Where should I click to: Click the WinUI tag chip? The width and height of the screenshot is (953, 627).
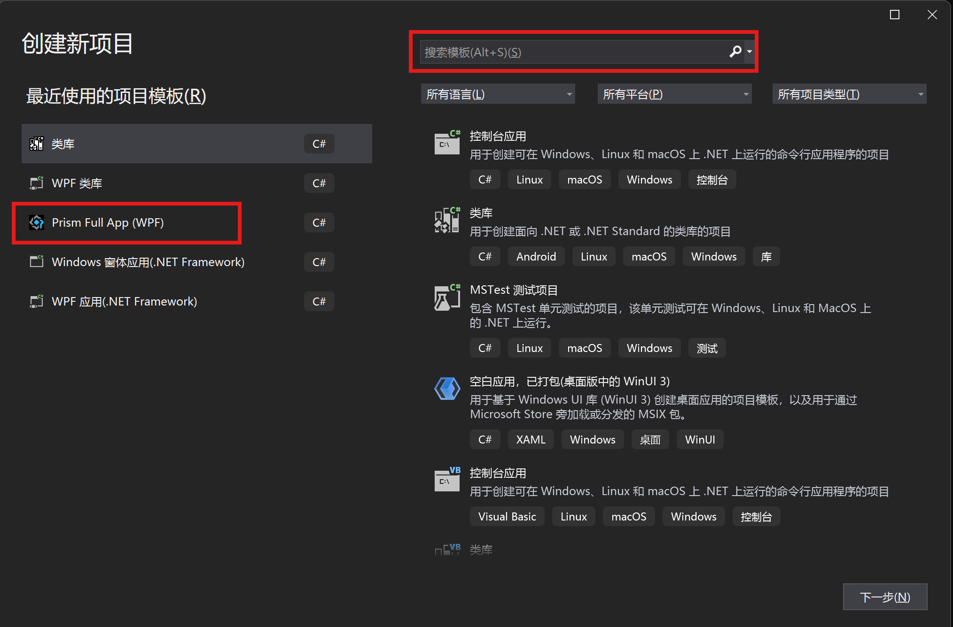point(699,440)
